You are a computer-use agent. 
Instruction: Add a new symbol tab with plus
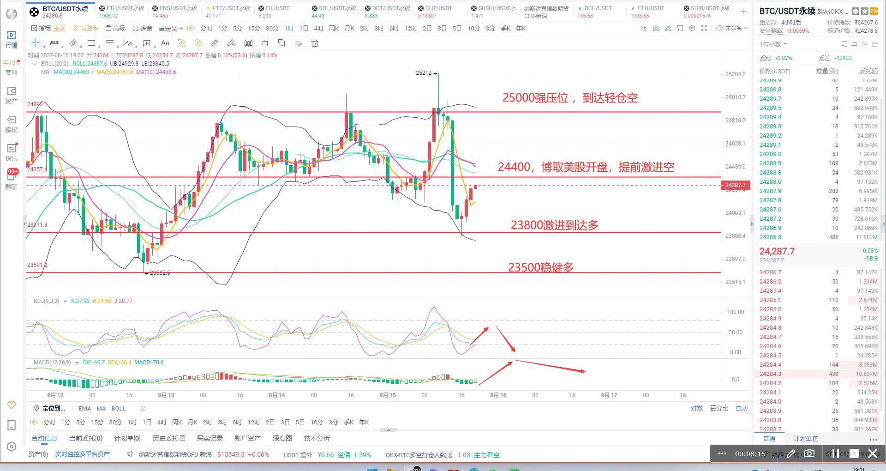[x=743, y=12]
